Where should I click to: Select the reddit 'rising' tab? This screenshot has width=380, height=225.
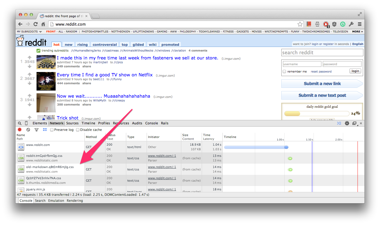coord(82,44)
